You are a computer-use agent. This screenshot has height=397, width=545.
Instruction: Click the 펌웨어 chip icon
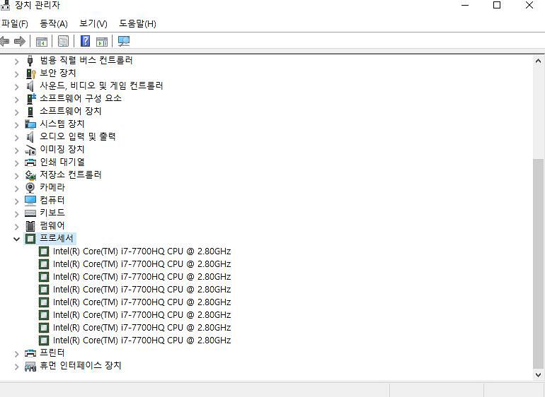(30, 226)
